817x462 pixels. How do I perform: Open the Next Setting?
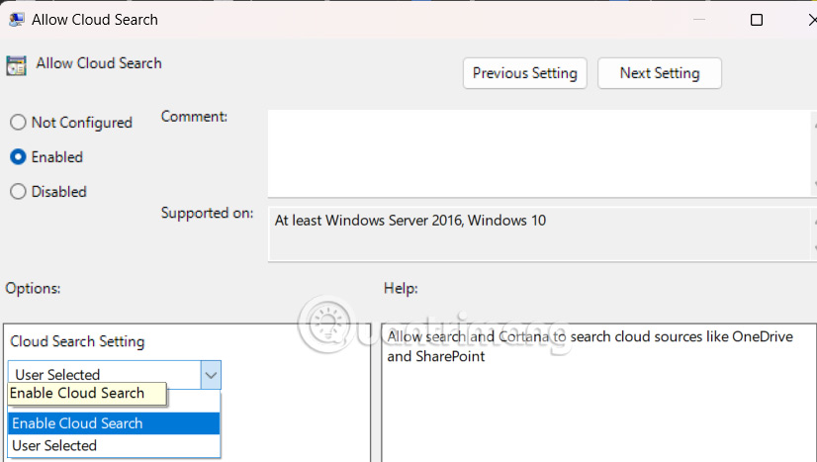coord(659,73)
